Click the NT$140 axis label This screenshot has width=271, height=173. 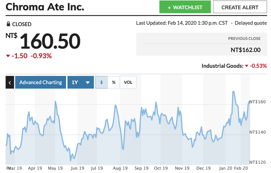(x=257, y=132)
